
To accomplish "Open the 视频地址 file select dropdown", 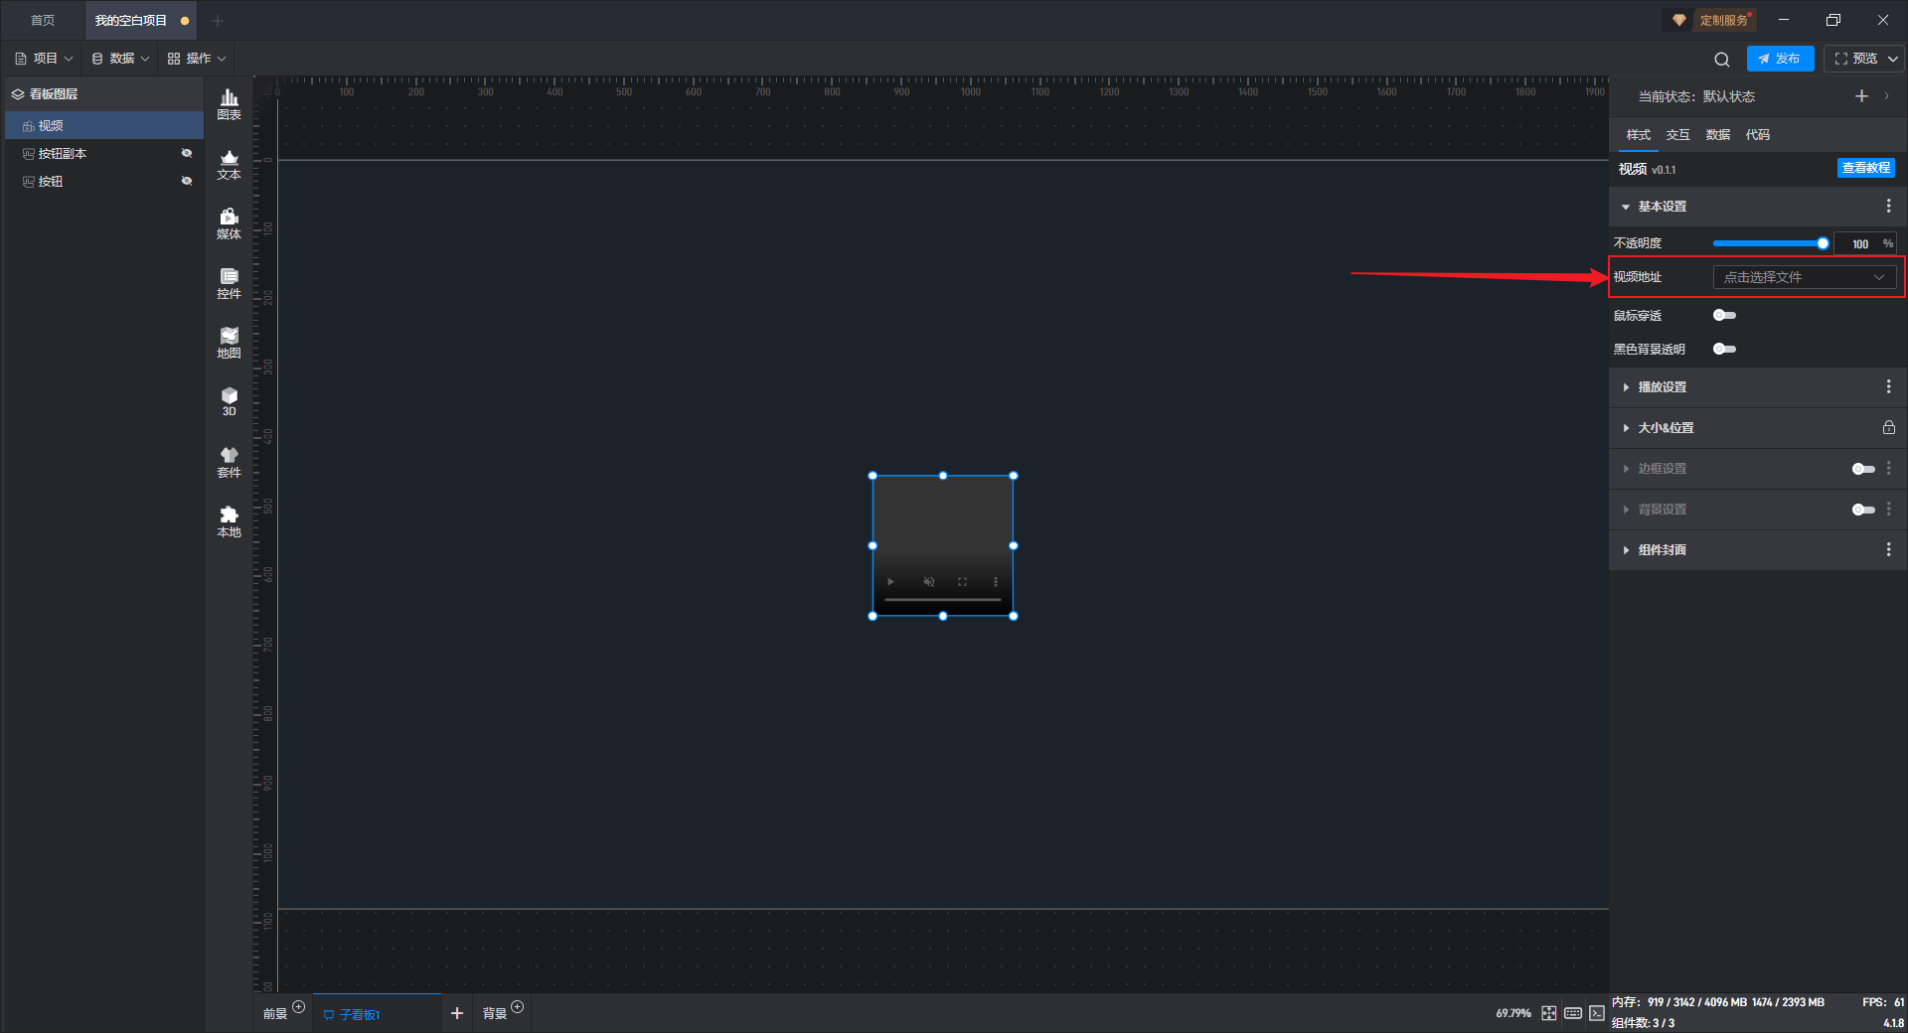I will click(x=1804, y=277).
